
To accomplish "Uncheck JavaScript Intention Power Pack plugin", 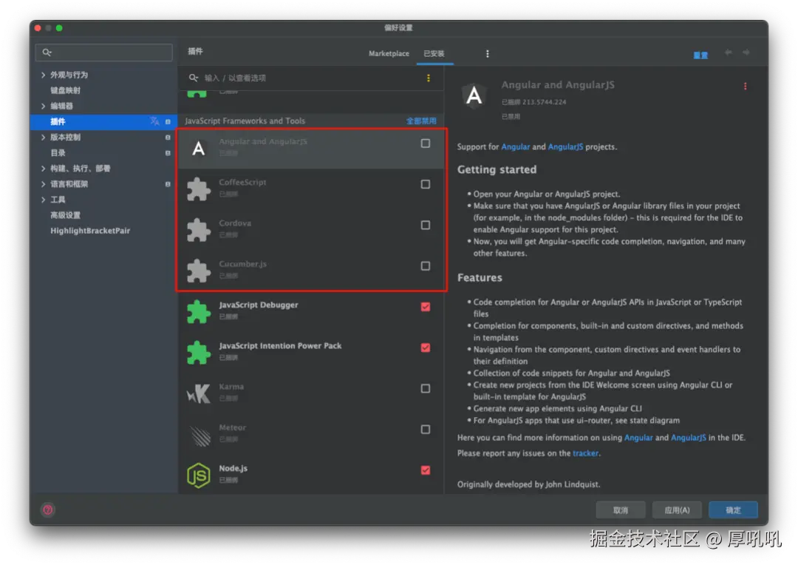I will tap(426, 348).
